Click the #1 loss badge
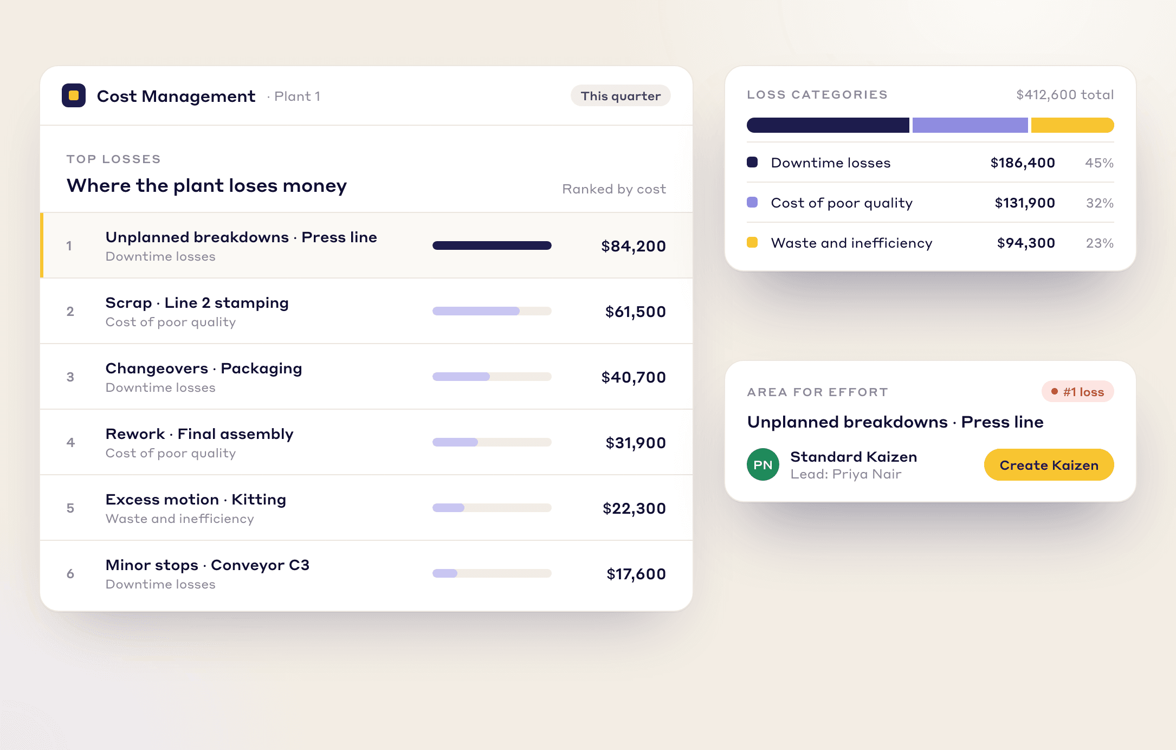The image size is (1176, 750). (1077, 392)
